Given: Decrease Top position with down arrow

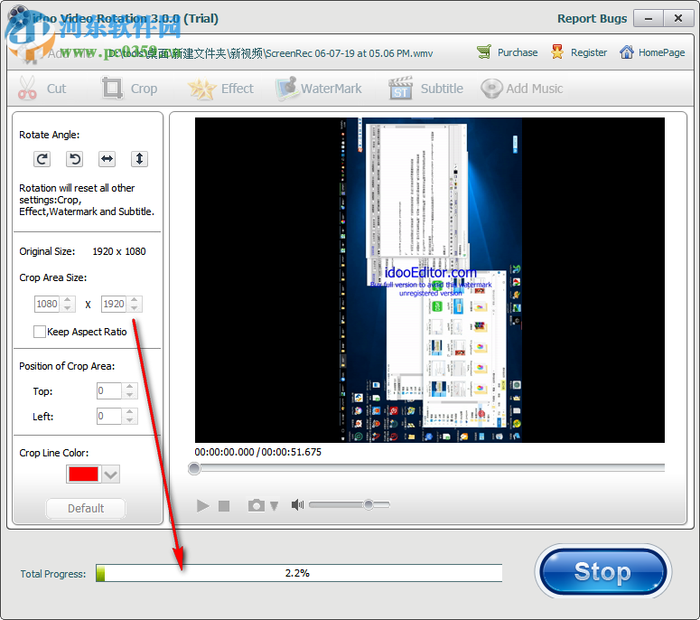Looking at the screenshot, I should click(x=129, y=395).
